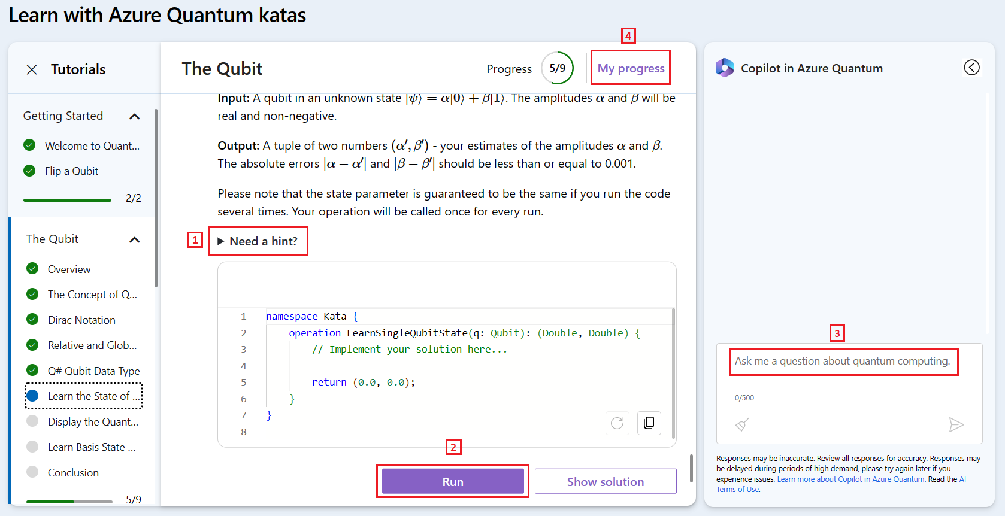Image resolution: width=1005 pixels, height=516 pixels.
Task: Click the 5/9 progress circle indicator
Action: [x=557, y=68]
